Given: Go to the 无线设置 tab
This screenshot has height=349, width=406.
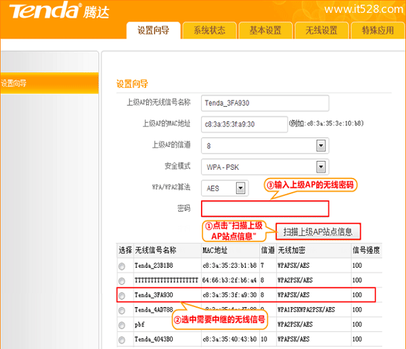Looking at the screenshot, I should point(321,30).
